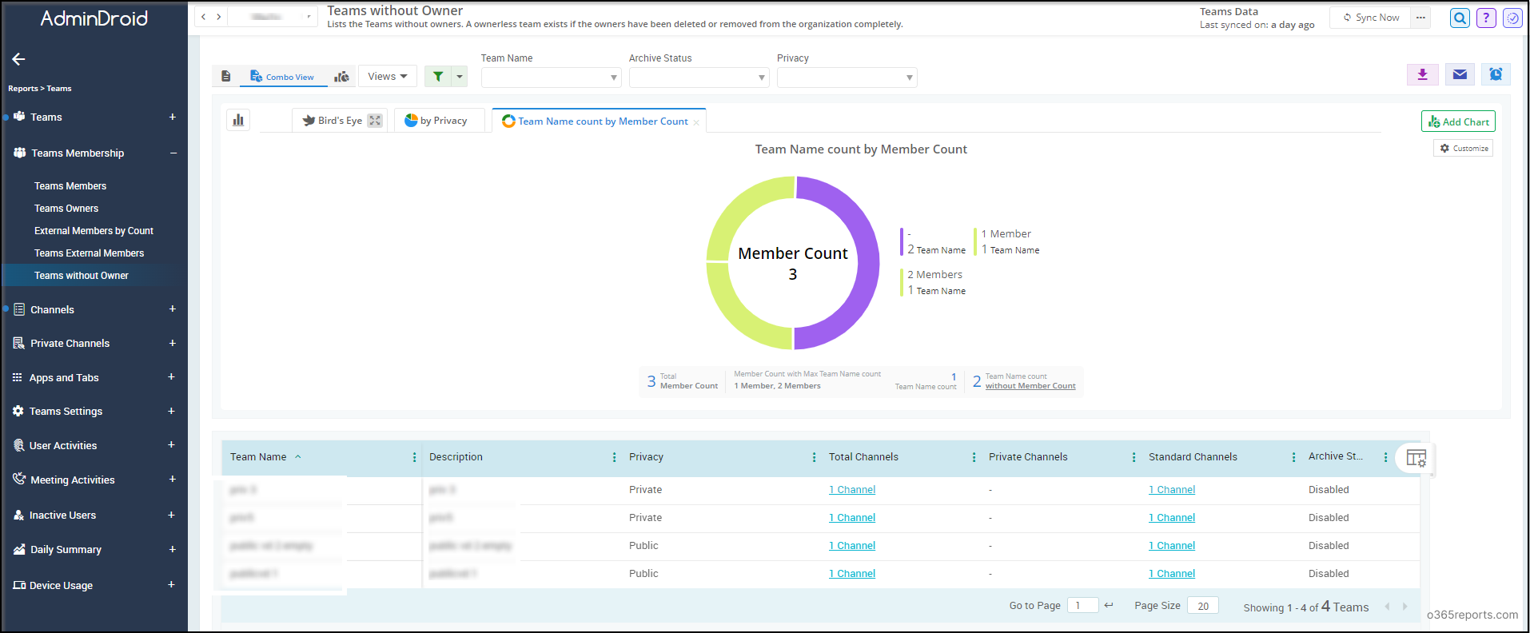The image size is (1530, 633).
Task: Open the help question mark icon
Action: (1486, 18)
